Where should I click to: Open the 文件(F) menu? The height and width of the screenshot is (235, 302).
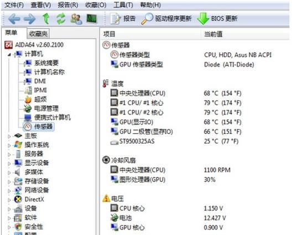(x=14, y=5)
